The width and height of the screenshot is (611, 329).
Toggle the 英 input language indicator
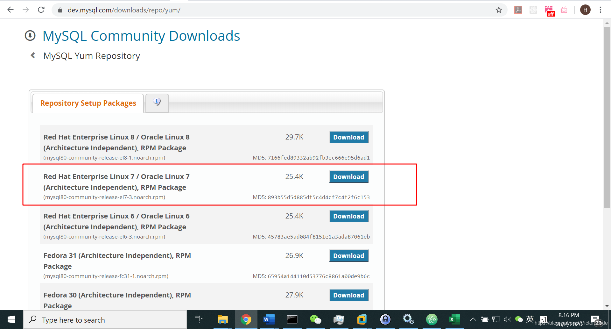[530, 319]
